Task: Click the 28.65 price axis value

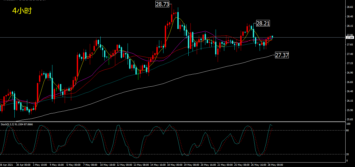Action: click(349, 7)
